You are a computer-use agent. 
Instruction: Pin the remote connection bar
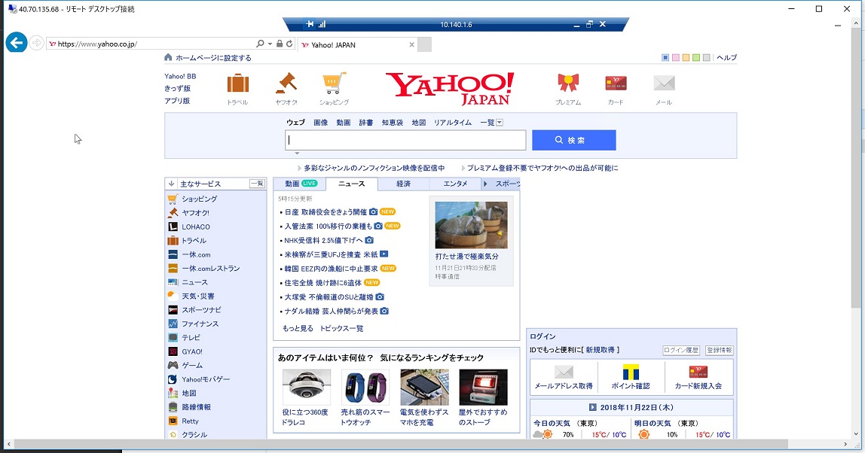tap(310, 24)
